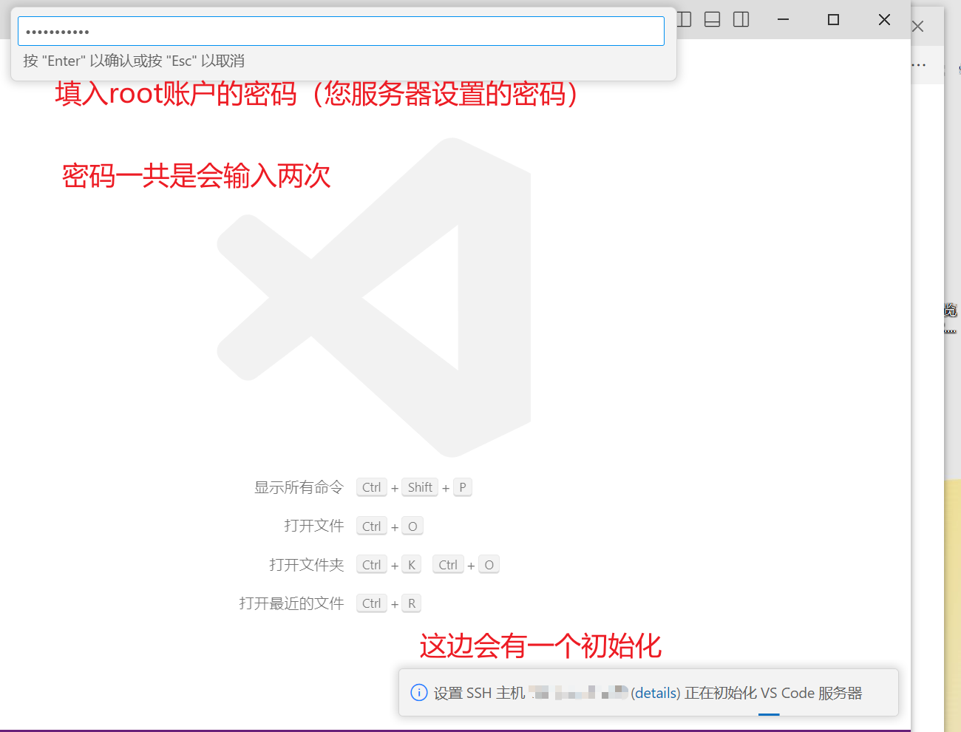Click the progress indicator in SSH notification
Image resolution: width=961 pixels, height=732 pixels.
pos(769,714)
